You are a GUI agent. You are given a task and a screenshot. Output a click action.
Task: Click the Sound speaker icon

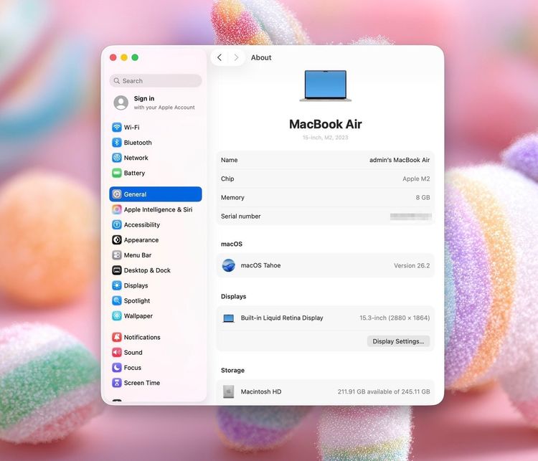117,352
